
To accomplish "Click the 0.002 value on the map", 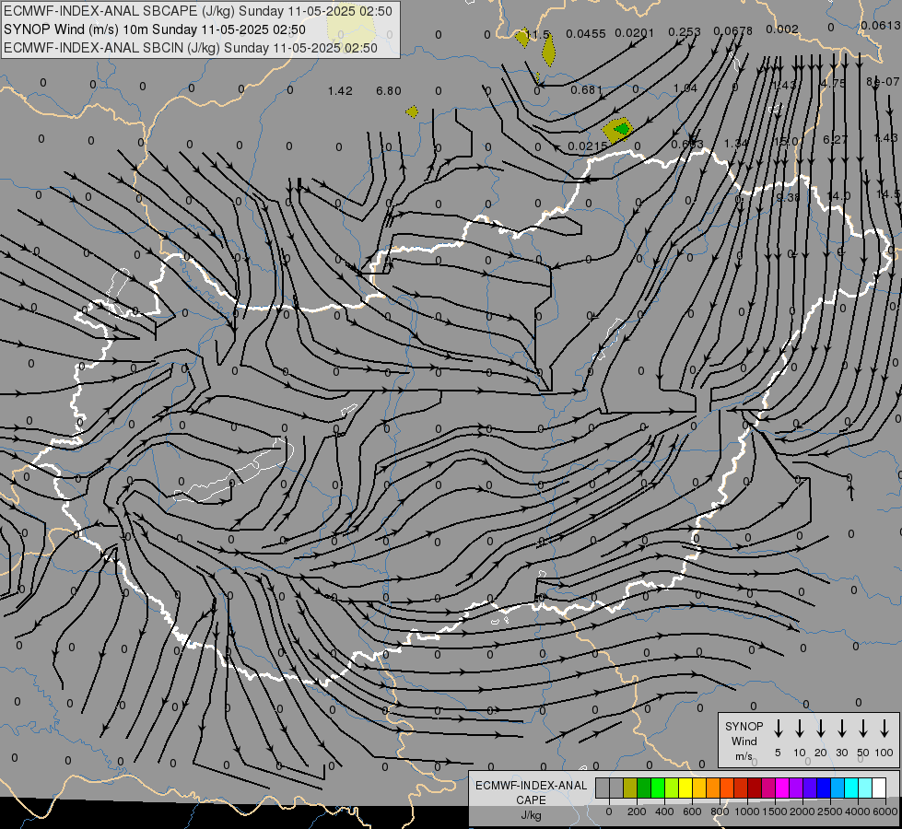I will (x=782, y=29).
